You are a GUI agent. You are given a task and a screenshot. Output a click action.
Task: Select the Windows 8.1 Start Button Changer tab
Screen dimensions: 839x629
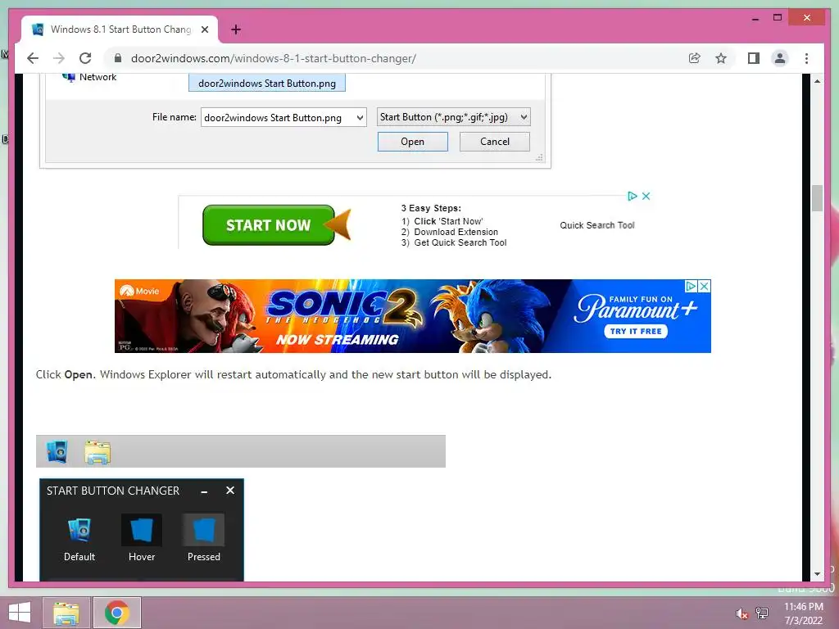point(120,29)
